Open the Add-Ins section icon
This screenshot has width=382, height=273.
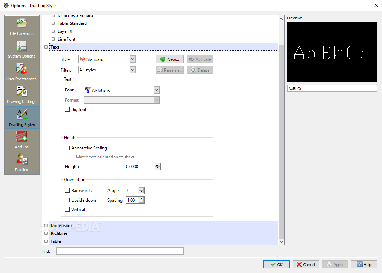22,136
